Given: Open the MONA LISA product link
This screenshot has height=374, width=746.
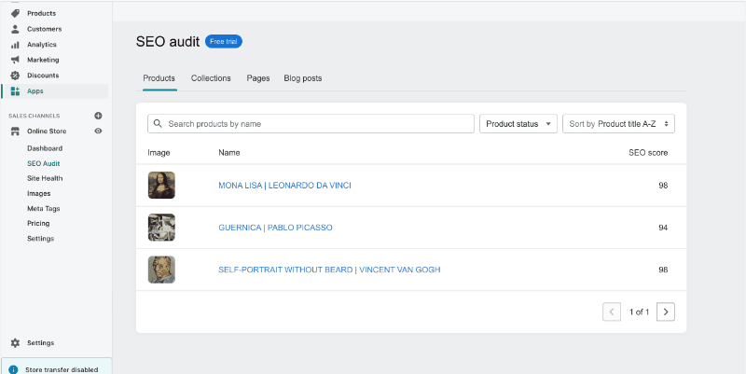Looking at the screenshot, I should 284,185.
